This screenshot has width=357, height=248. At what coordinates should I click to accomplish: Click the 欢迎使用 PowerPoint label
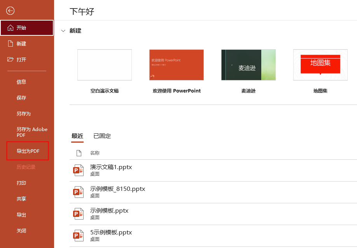(177, 91)
